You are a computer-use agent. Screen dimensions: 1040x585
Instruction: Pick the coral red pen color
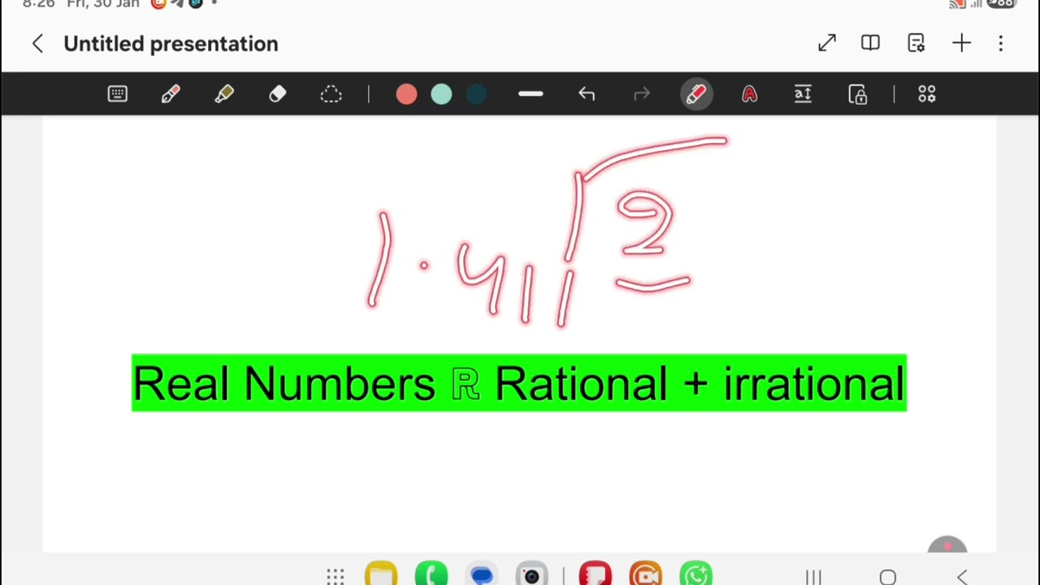pyautogui.click(x=406, y=94)
